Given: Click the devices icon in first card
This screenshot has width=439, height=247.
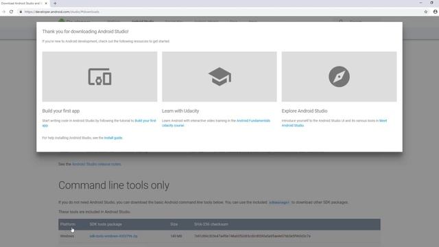Looking at the screenshot, I should [99, 76].
